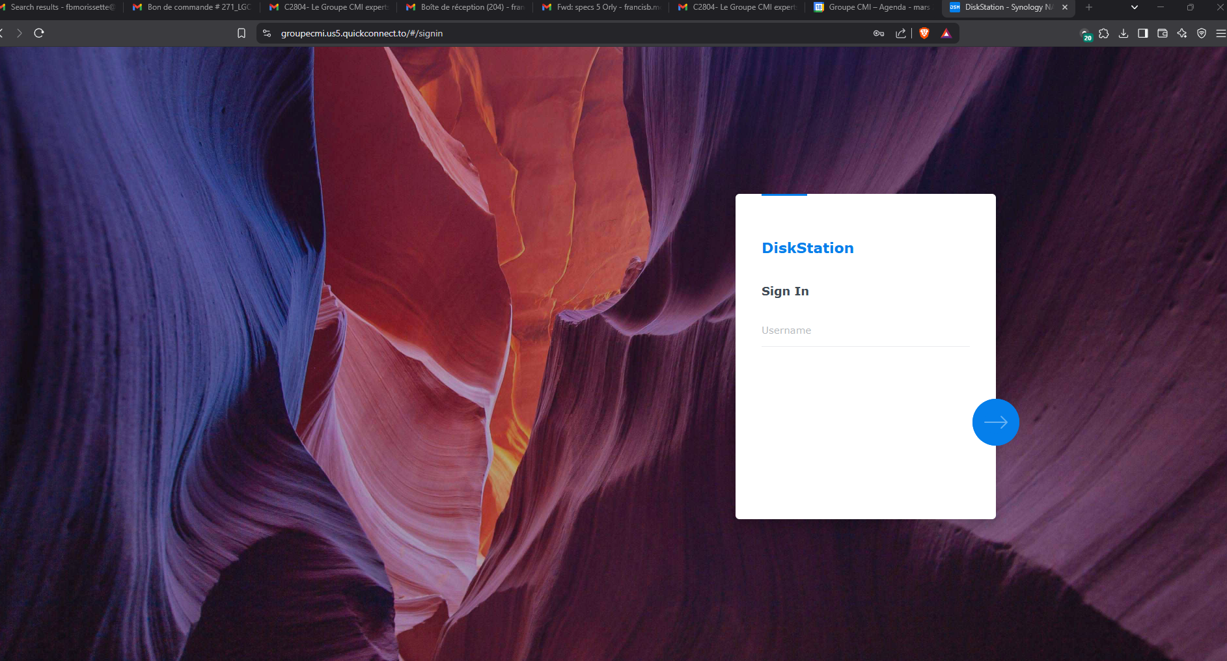
Task: Reload the page
Action: coord(39,33)
